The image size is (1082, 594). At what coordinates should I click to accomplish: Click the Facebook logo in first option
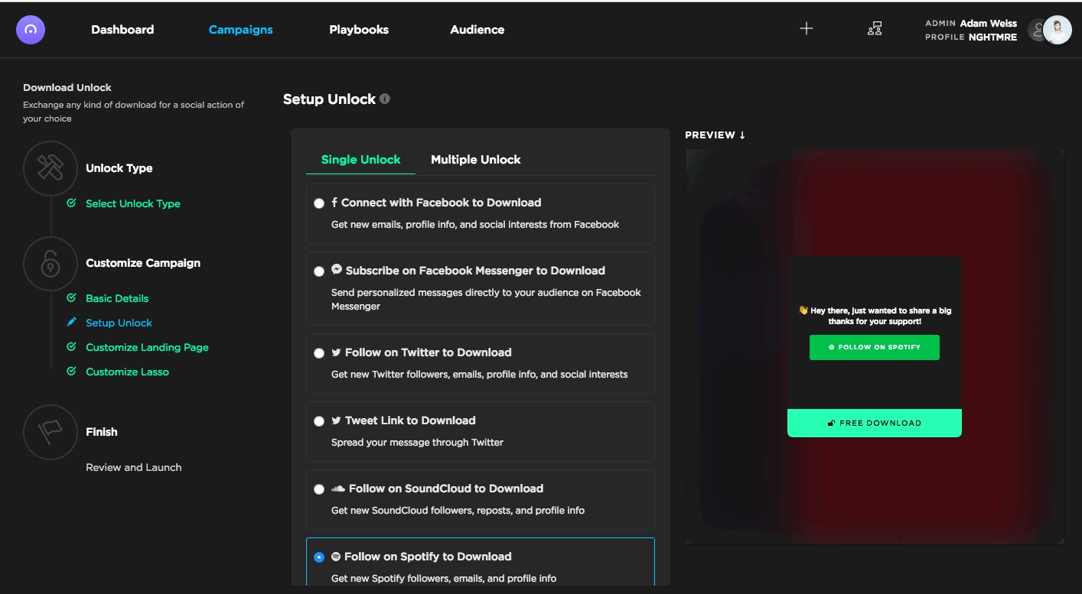[334, 203]
